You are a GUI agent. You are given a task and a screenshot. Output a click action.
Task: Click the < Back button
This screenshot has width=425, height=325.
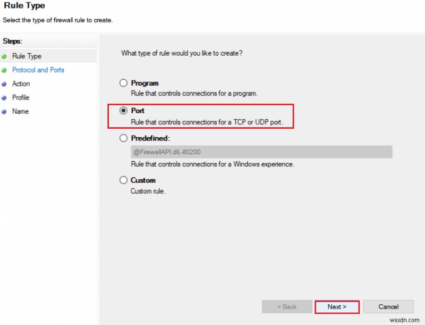(286, 307)
